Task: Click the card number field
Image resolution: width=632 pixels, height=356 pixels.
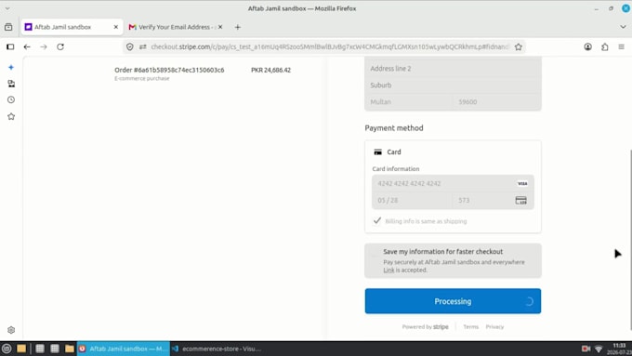Action: [x=453, y=183]
